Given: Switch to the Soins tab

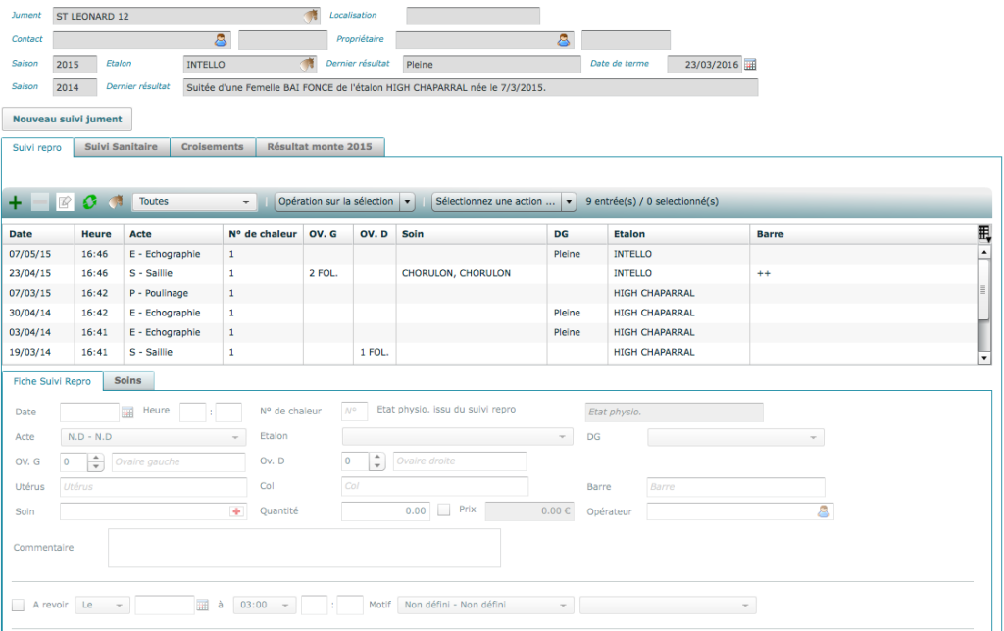Looking at the screenshot, I should click(x=128, y=381).
